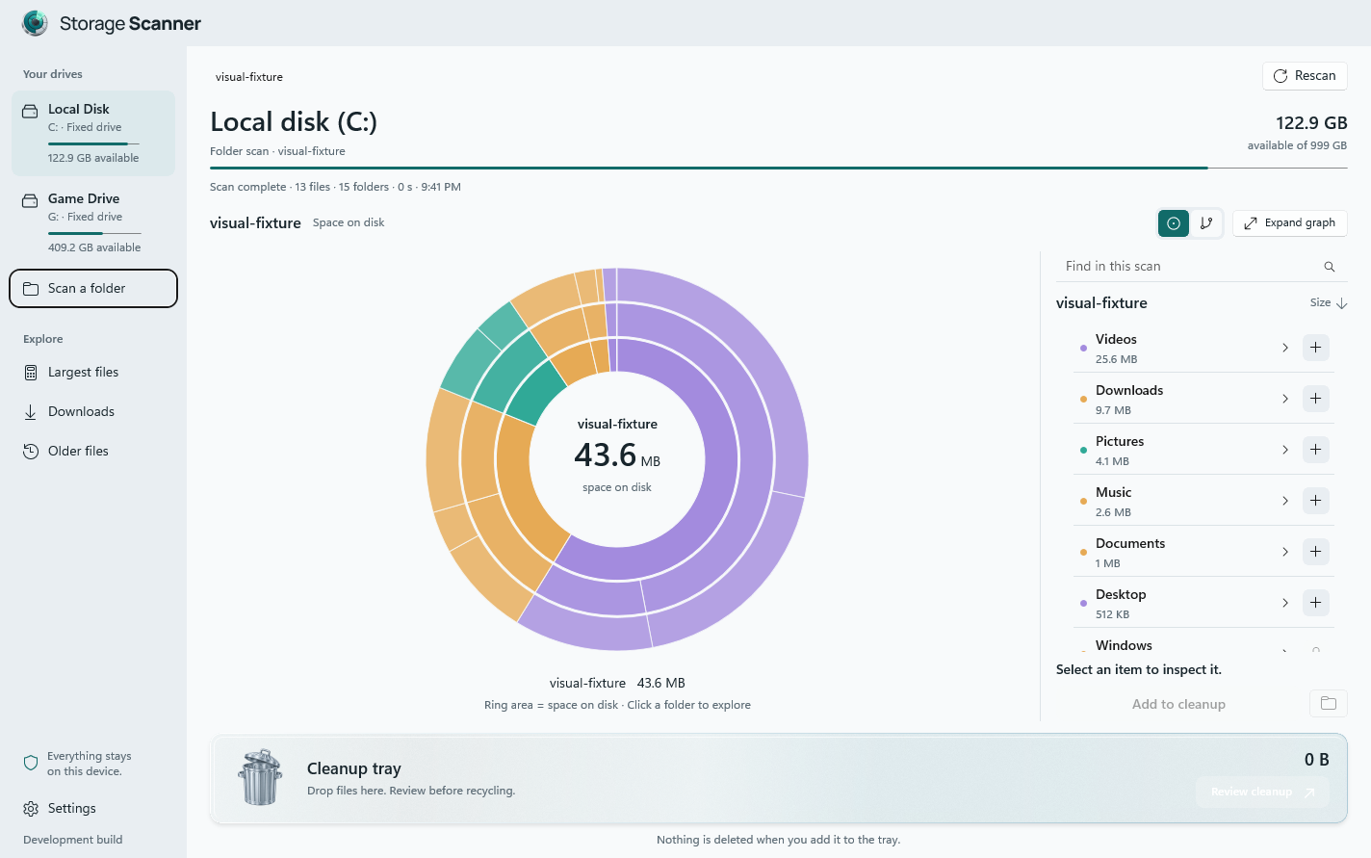The width and height of the screenshot is (1371, 858).
Task: Add Music folder using plus icon
Action: pos(1315,501)
